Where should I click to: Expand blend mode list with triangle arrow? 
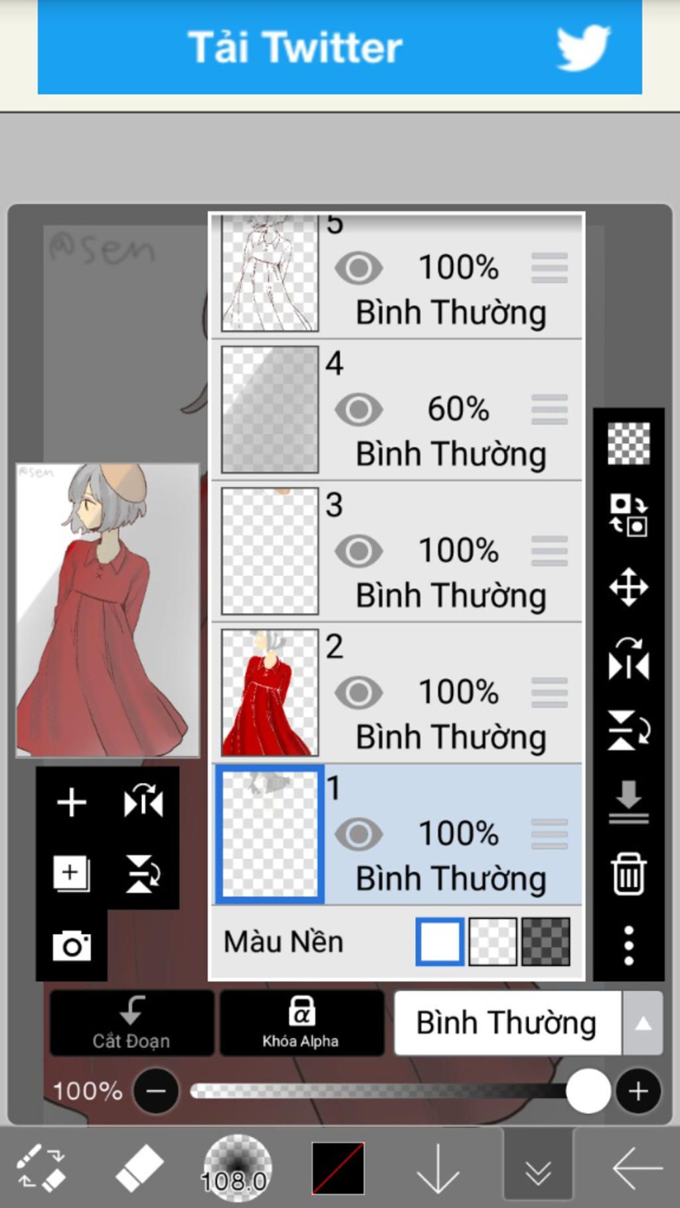643,1023
